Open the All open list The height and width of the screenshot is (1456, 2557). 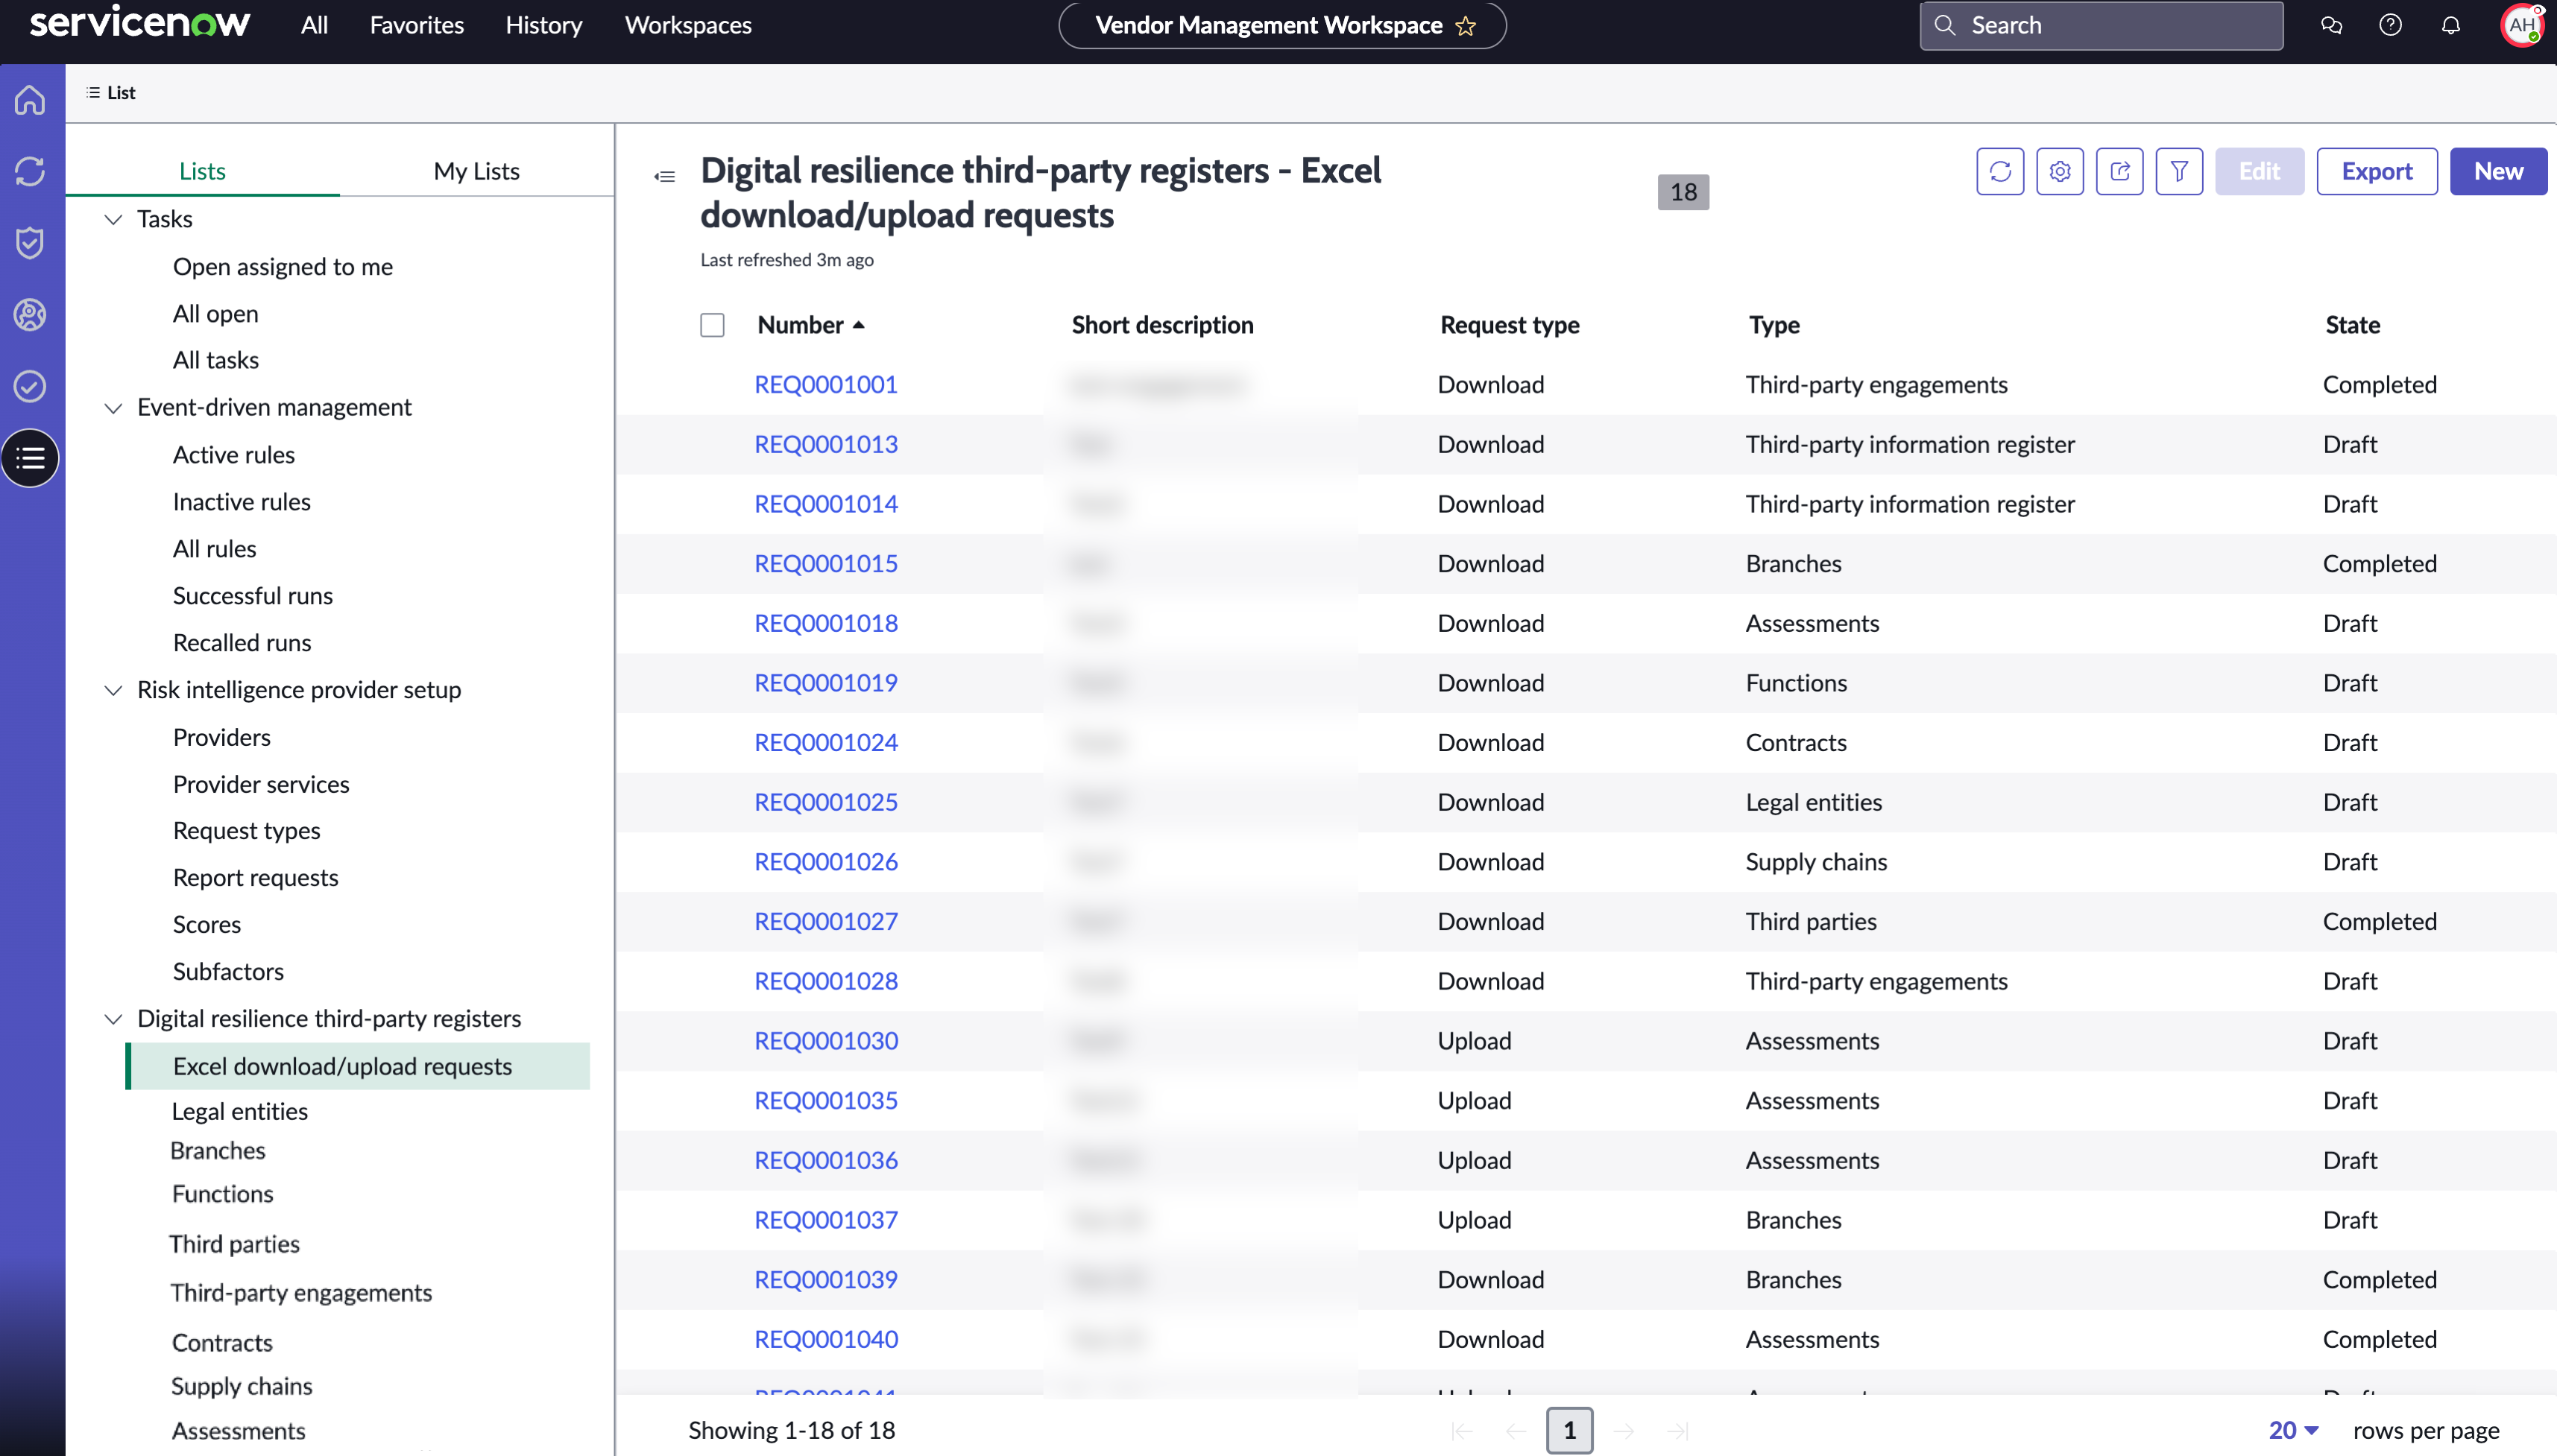pos(215,314)
